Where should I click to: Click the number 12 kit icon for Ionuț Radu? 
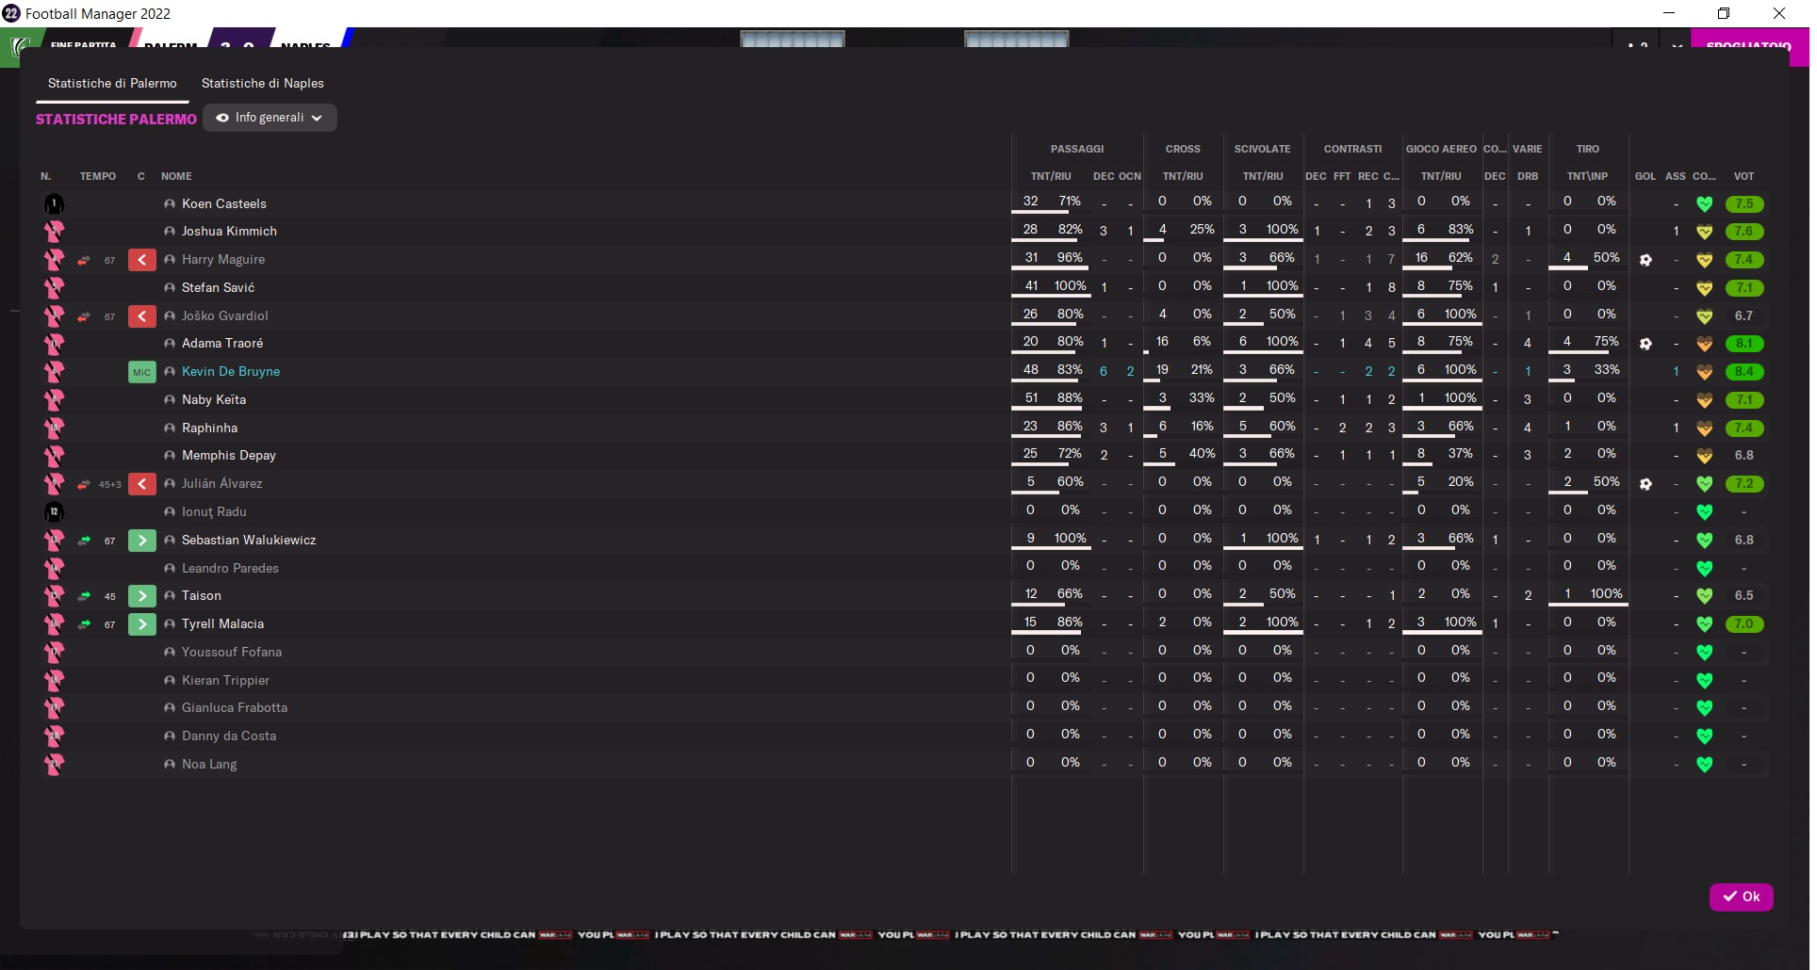[x=54, y=512]
